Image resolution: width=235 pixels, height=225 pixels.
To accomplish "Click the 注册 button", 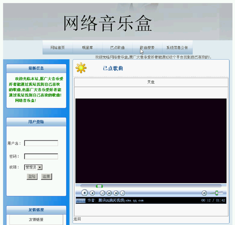I will [46, 177].
